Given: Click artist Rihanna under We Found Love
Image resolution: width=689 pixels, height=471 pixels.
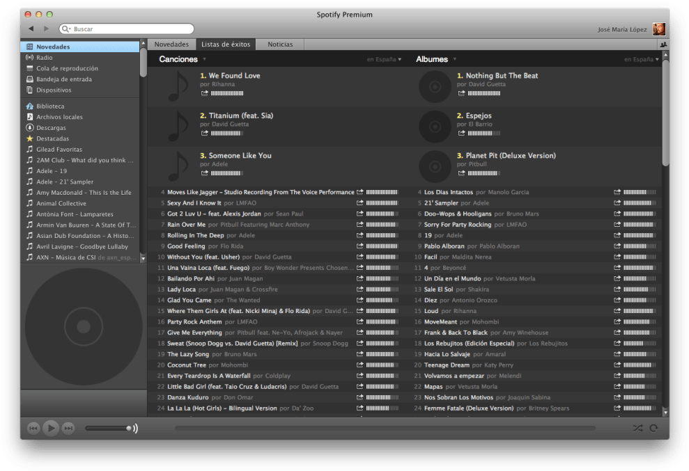Looking at the screenshot, I should pos(223,84).
